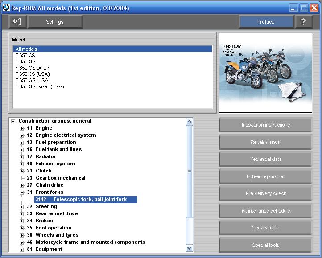Click the exit door icon button
Viewport: 322px width, 258px height.
[x=18, y=22]
